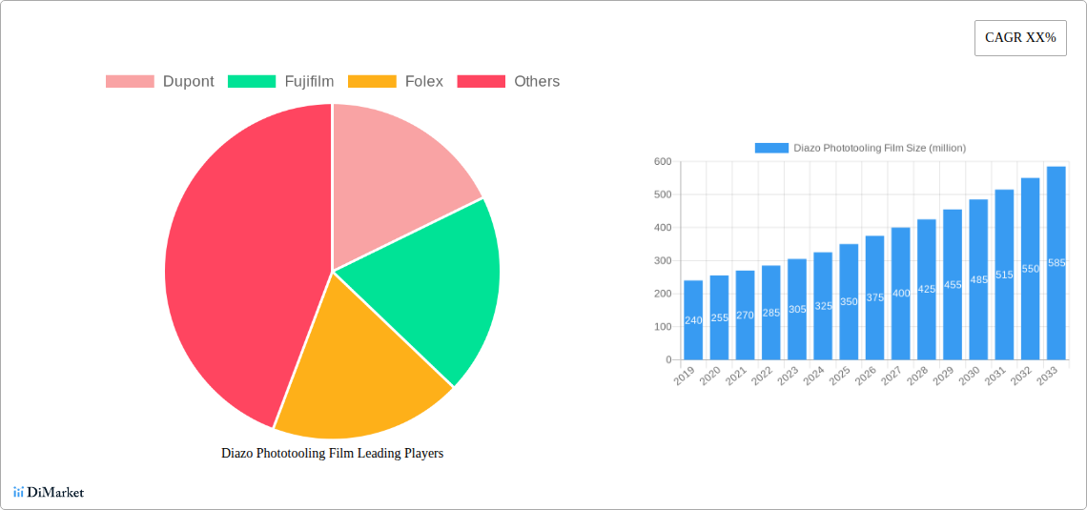Click the DiMarket brand text
The width and height of the screenshot is (1087, 510).
click(x=55, y=493)
